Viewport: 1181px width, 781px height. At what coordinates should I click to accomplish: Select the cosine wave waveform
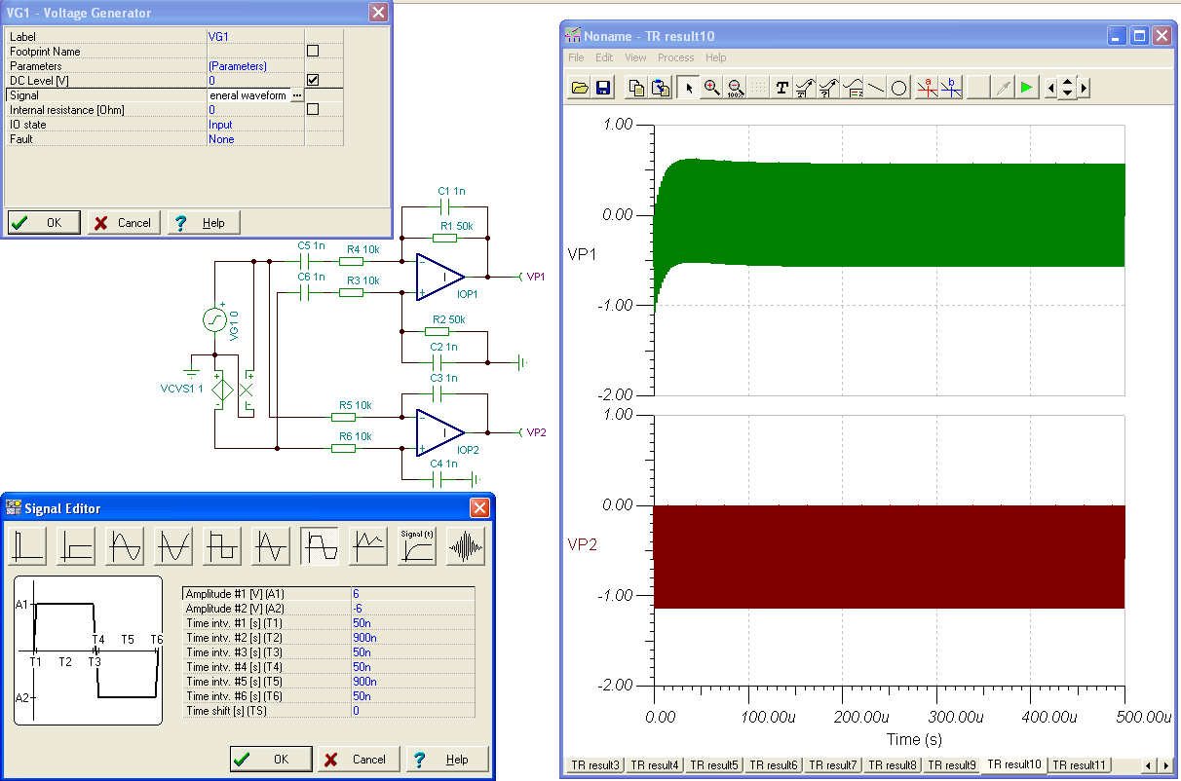click(x=173, y=546)
